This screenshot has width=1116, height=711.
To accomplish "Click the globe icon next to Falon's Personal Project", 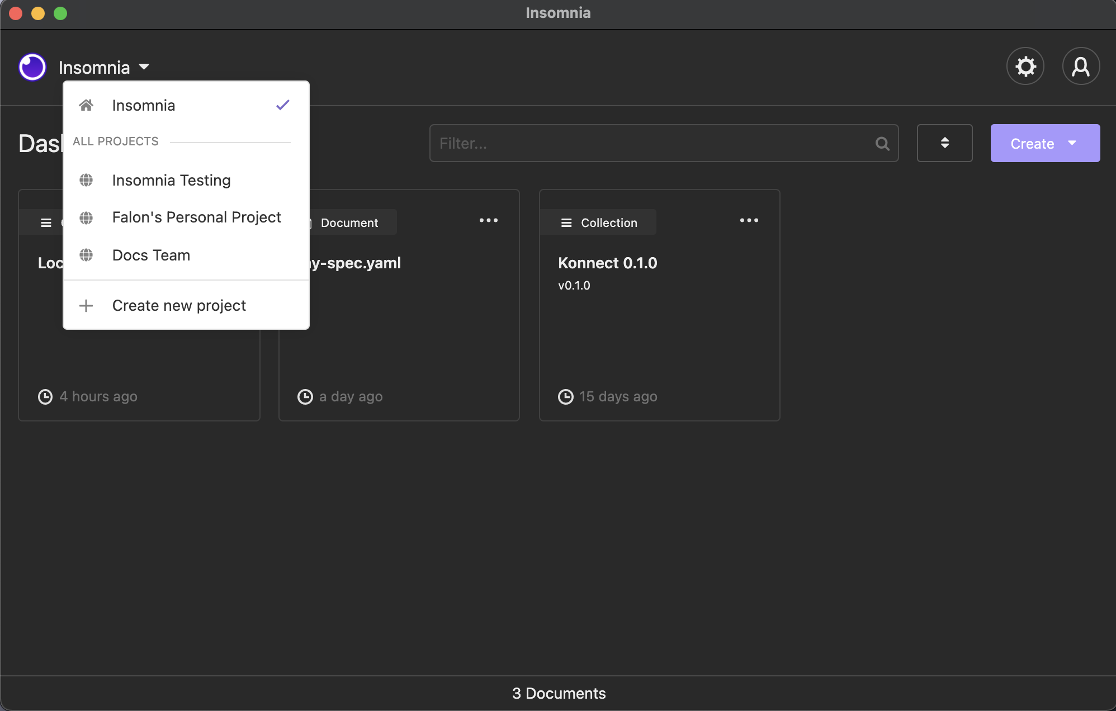I will tap(86, 217).
